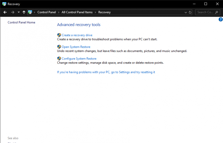The image size is (223, 143).
Task: Click the forward navigation arrow
Action: click(x=13, y=12)
